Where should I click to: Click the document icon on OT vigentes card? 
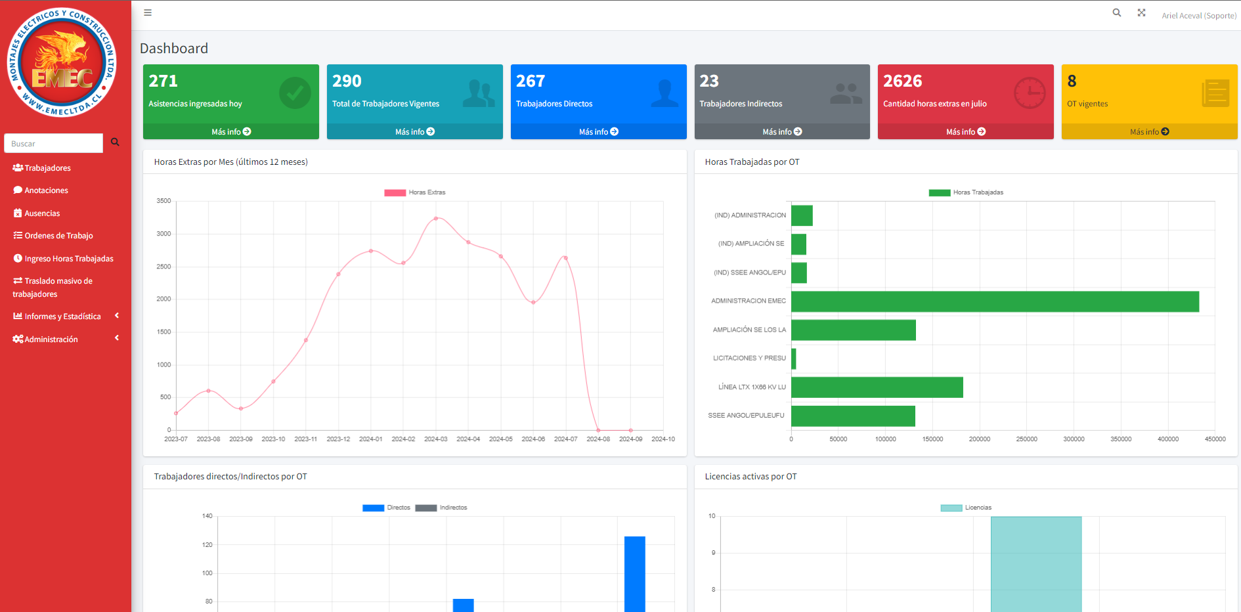[1215, 93]
